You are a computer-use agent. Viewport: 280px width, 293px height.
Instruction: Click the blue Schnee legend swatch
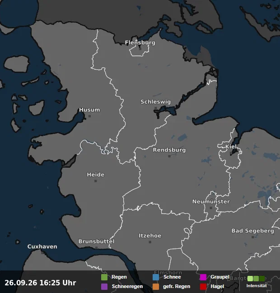click(x=156, y=277)
